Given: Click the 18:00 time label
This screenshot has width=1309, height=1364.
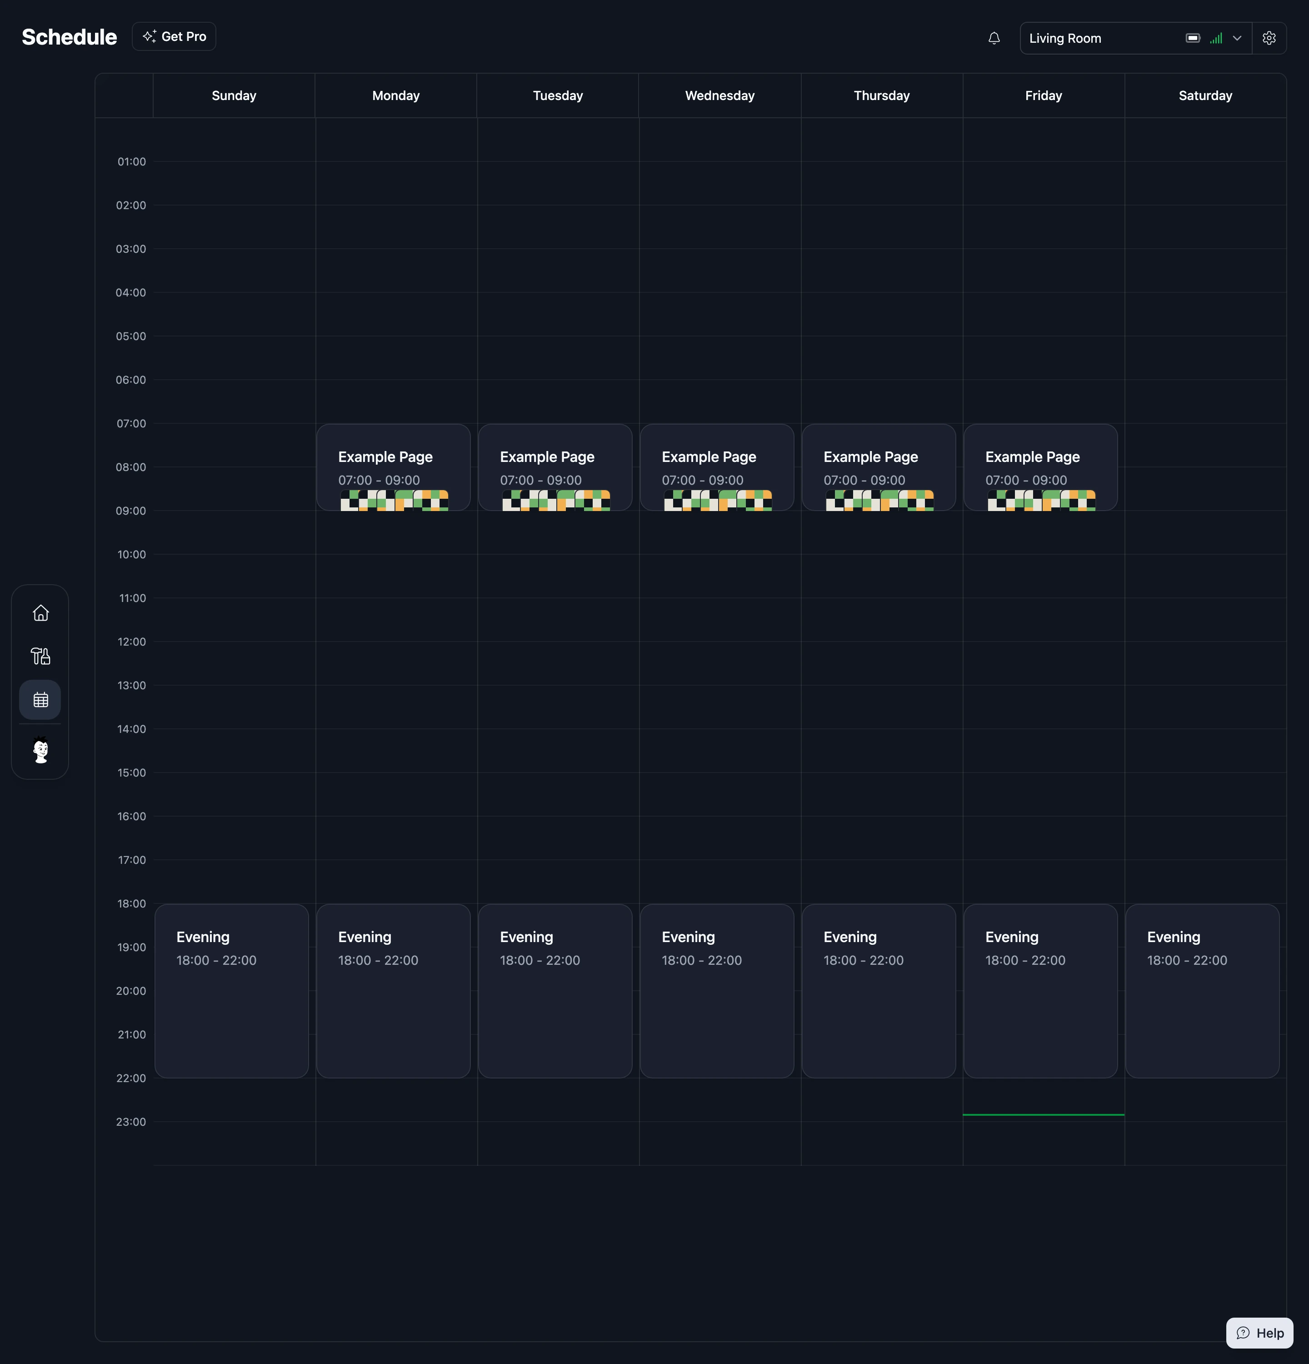Looking at the screenshot, I should pos(131,903).
